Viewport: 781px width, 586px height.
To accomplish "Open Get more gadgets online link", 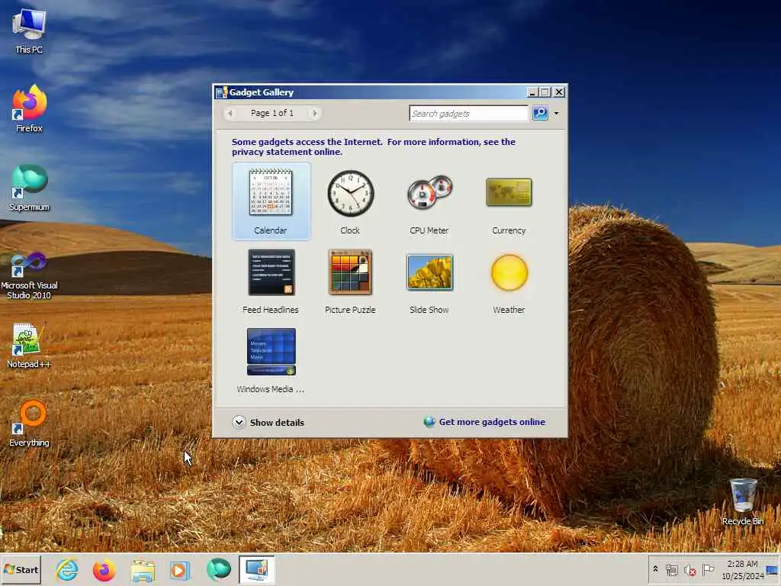I will (492, 422).
